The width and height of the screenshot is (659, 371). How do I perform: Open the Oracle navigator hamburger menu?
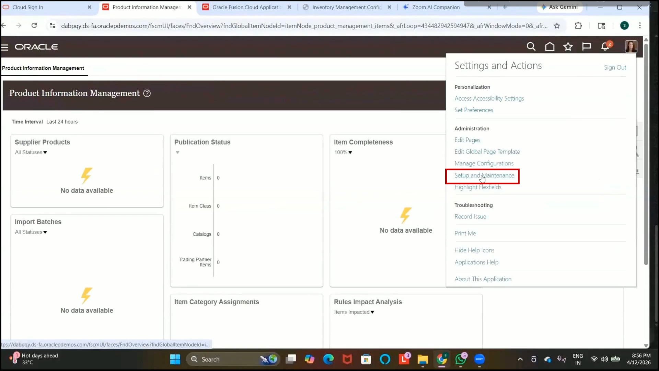5,47
